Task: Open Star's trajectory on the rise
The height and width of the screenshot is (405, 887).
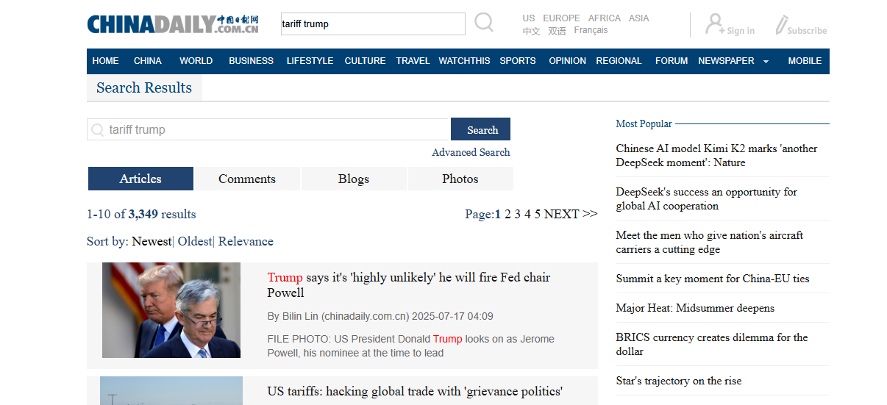Action: click(679, 381)
